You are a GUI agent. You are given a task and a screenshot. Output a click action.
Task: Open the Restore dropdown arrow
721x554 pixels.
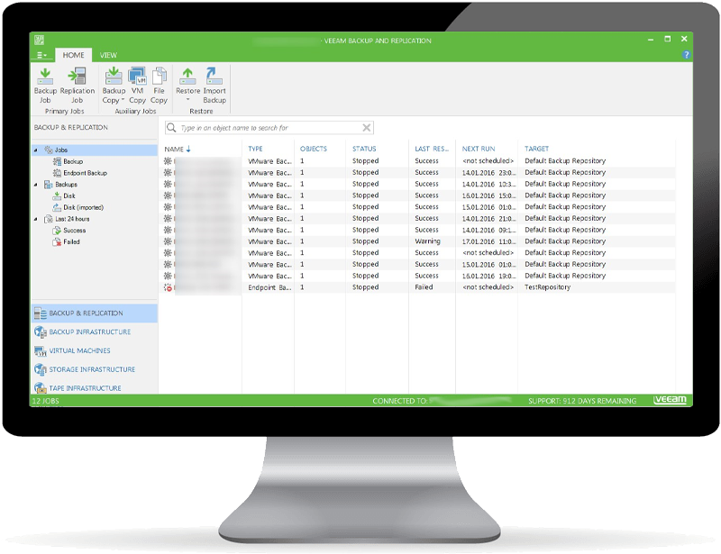187,99
